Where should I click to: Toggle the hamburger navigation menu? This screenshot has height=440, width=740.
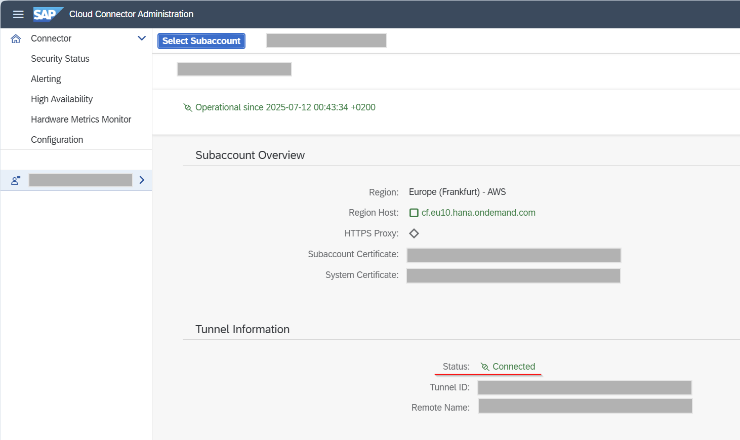click(18, 14)
